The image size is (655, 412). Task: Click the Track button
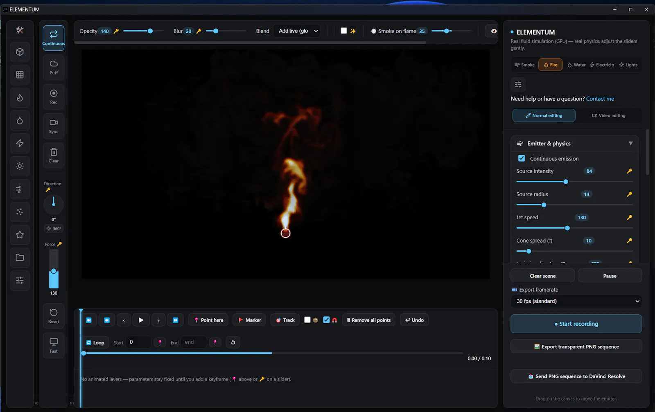point(285,320)
